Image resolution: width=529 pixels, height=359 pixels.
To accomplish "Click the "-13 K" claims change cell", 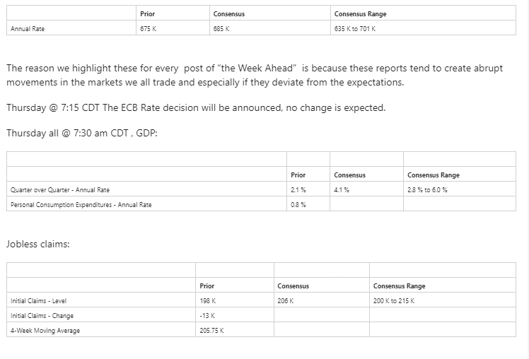I will pos(208,316).
